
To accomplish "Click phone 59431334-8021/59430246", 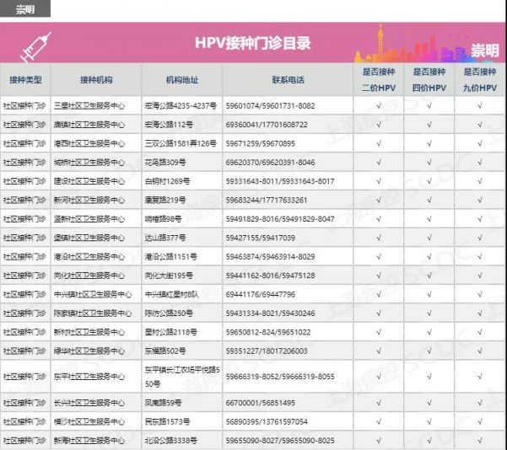I will 270,313.
